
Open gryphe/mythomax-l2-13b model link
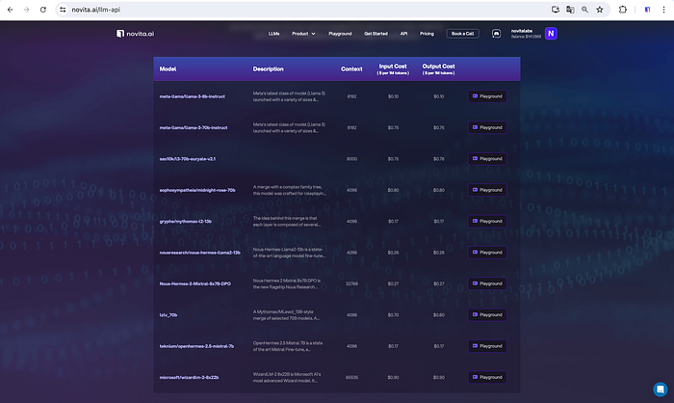pos(185,222)
